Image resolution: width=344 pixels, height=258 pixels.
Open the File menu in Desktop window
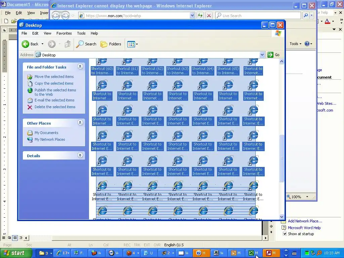[24, 33]
